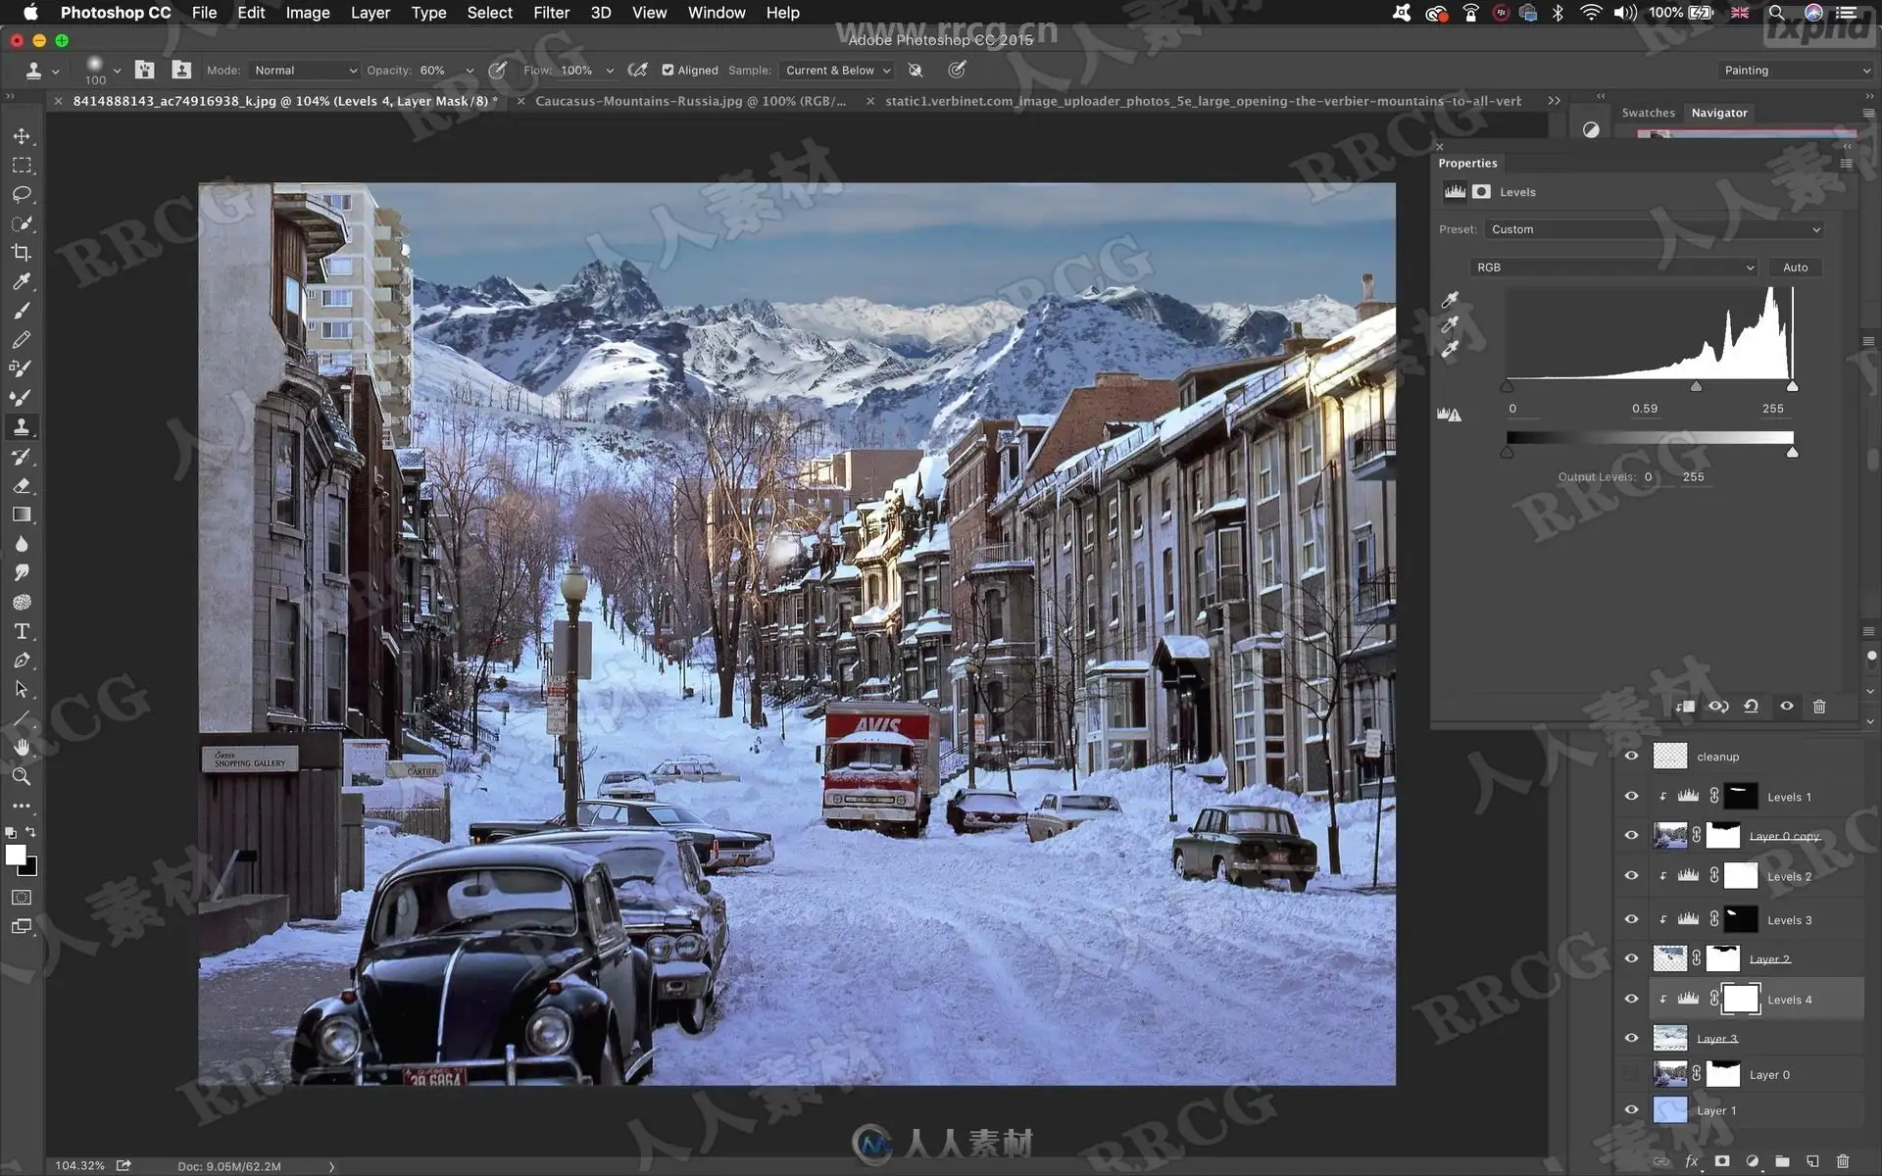Toggle visibility of Levels 4 layer
1882x1176 pixels.
(x=1631, y=999)
